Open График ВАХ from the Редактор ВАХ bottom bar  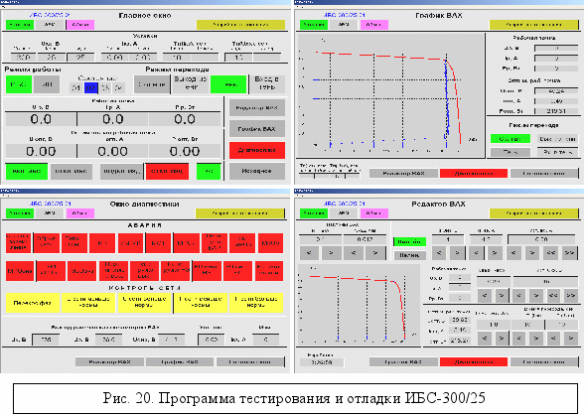[403, 362]
